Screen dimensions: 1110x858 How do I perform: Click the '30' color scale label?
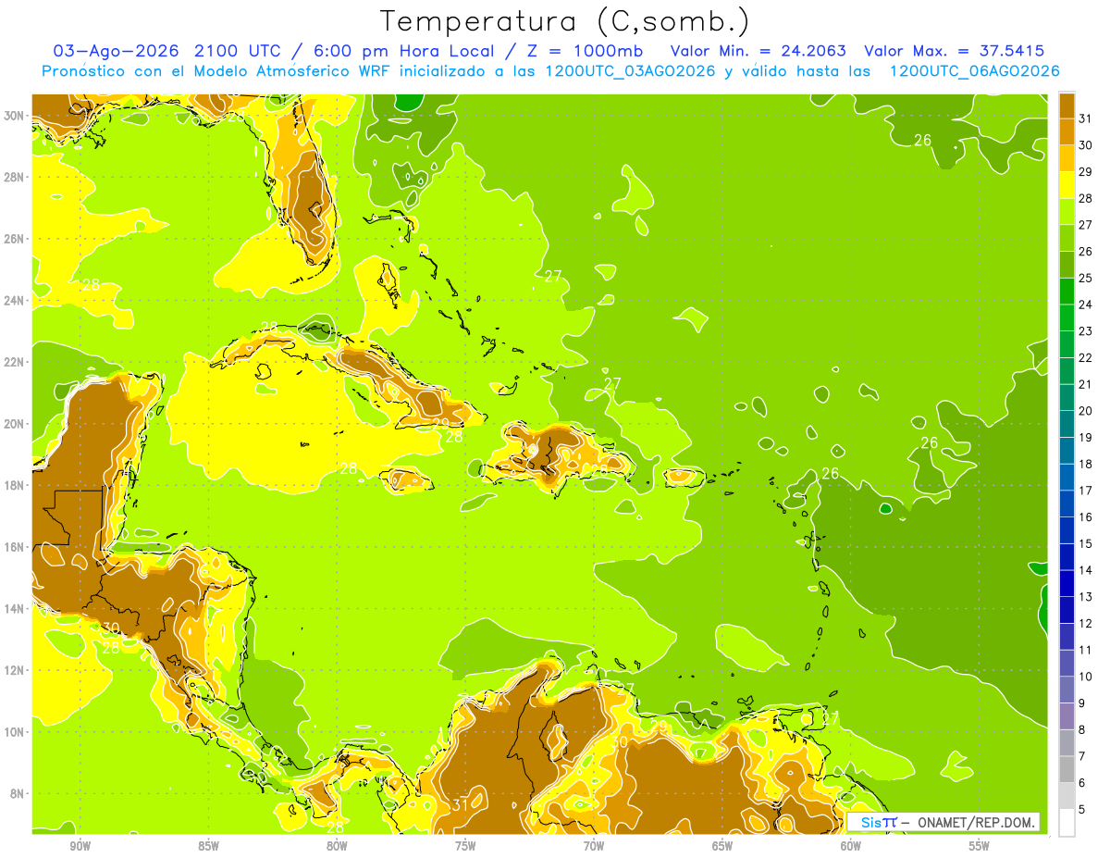coord(1085,145)
